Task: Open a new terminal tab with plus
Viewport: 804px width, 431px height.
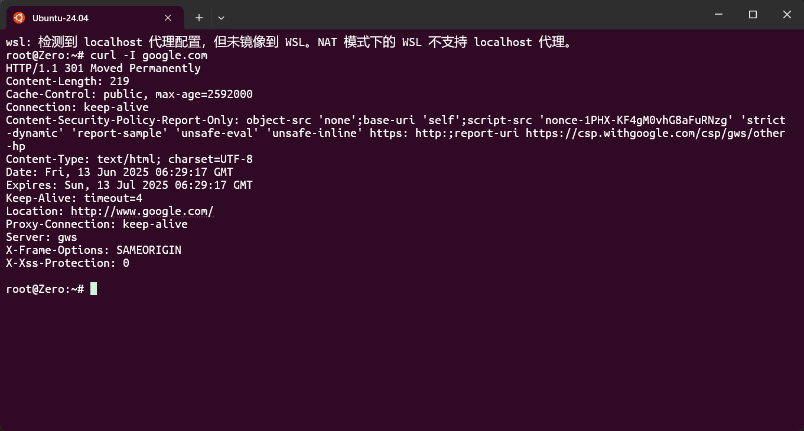Action: (x=199, y=18)
